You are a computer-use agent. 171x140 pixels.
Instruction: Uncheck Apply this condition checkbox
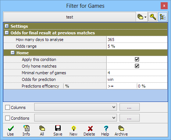coord(137,59)
